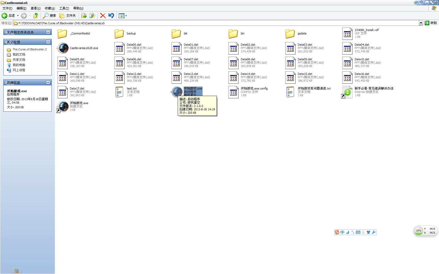The image size is (439, 274).
Task: Select the Data10.dat file
Action: point(361,63)
